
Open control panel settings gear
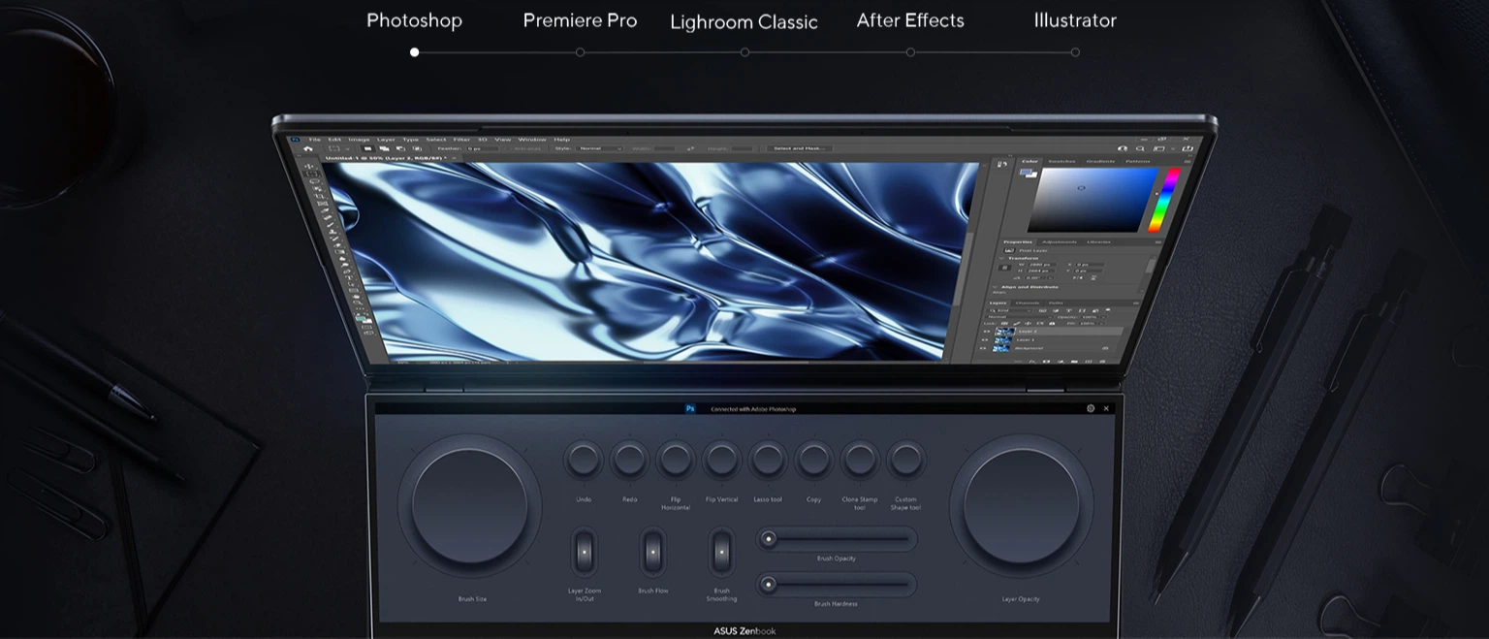[x=1091, y=408]
